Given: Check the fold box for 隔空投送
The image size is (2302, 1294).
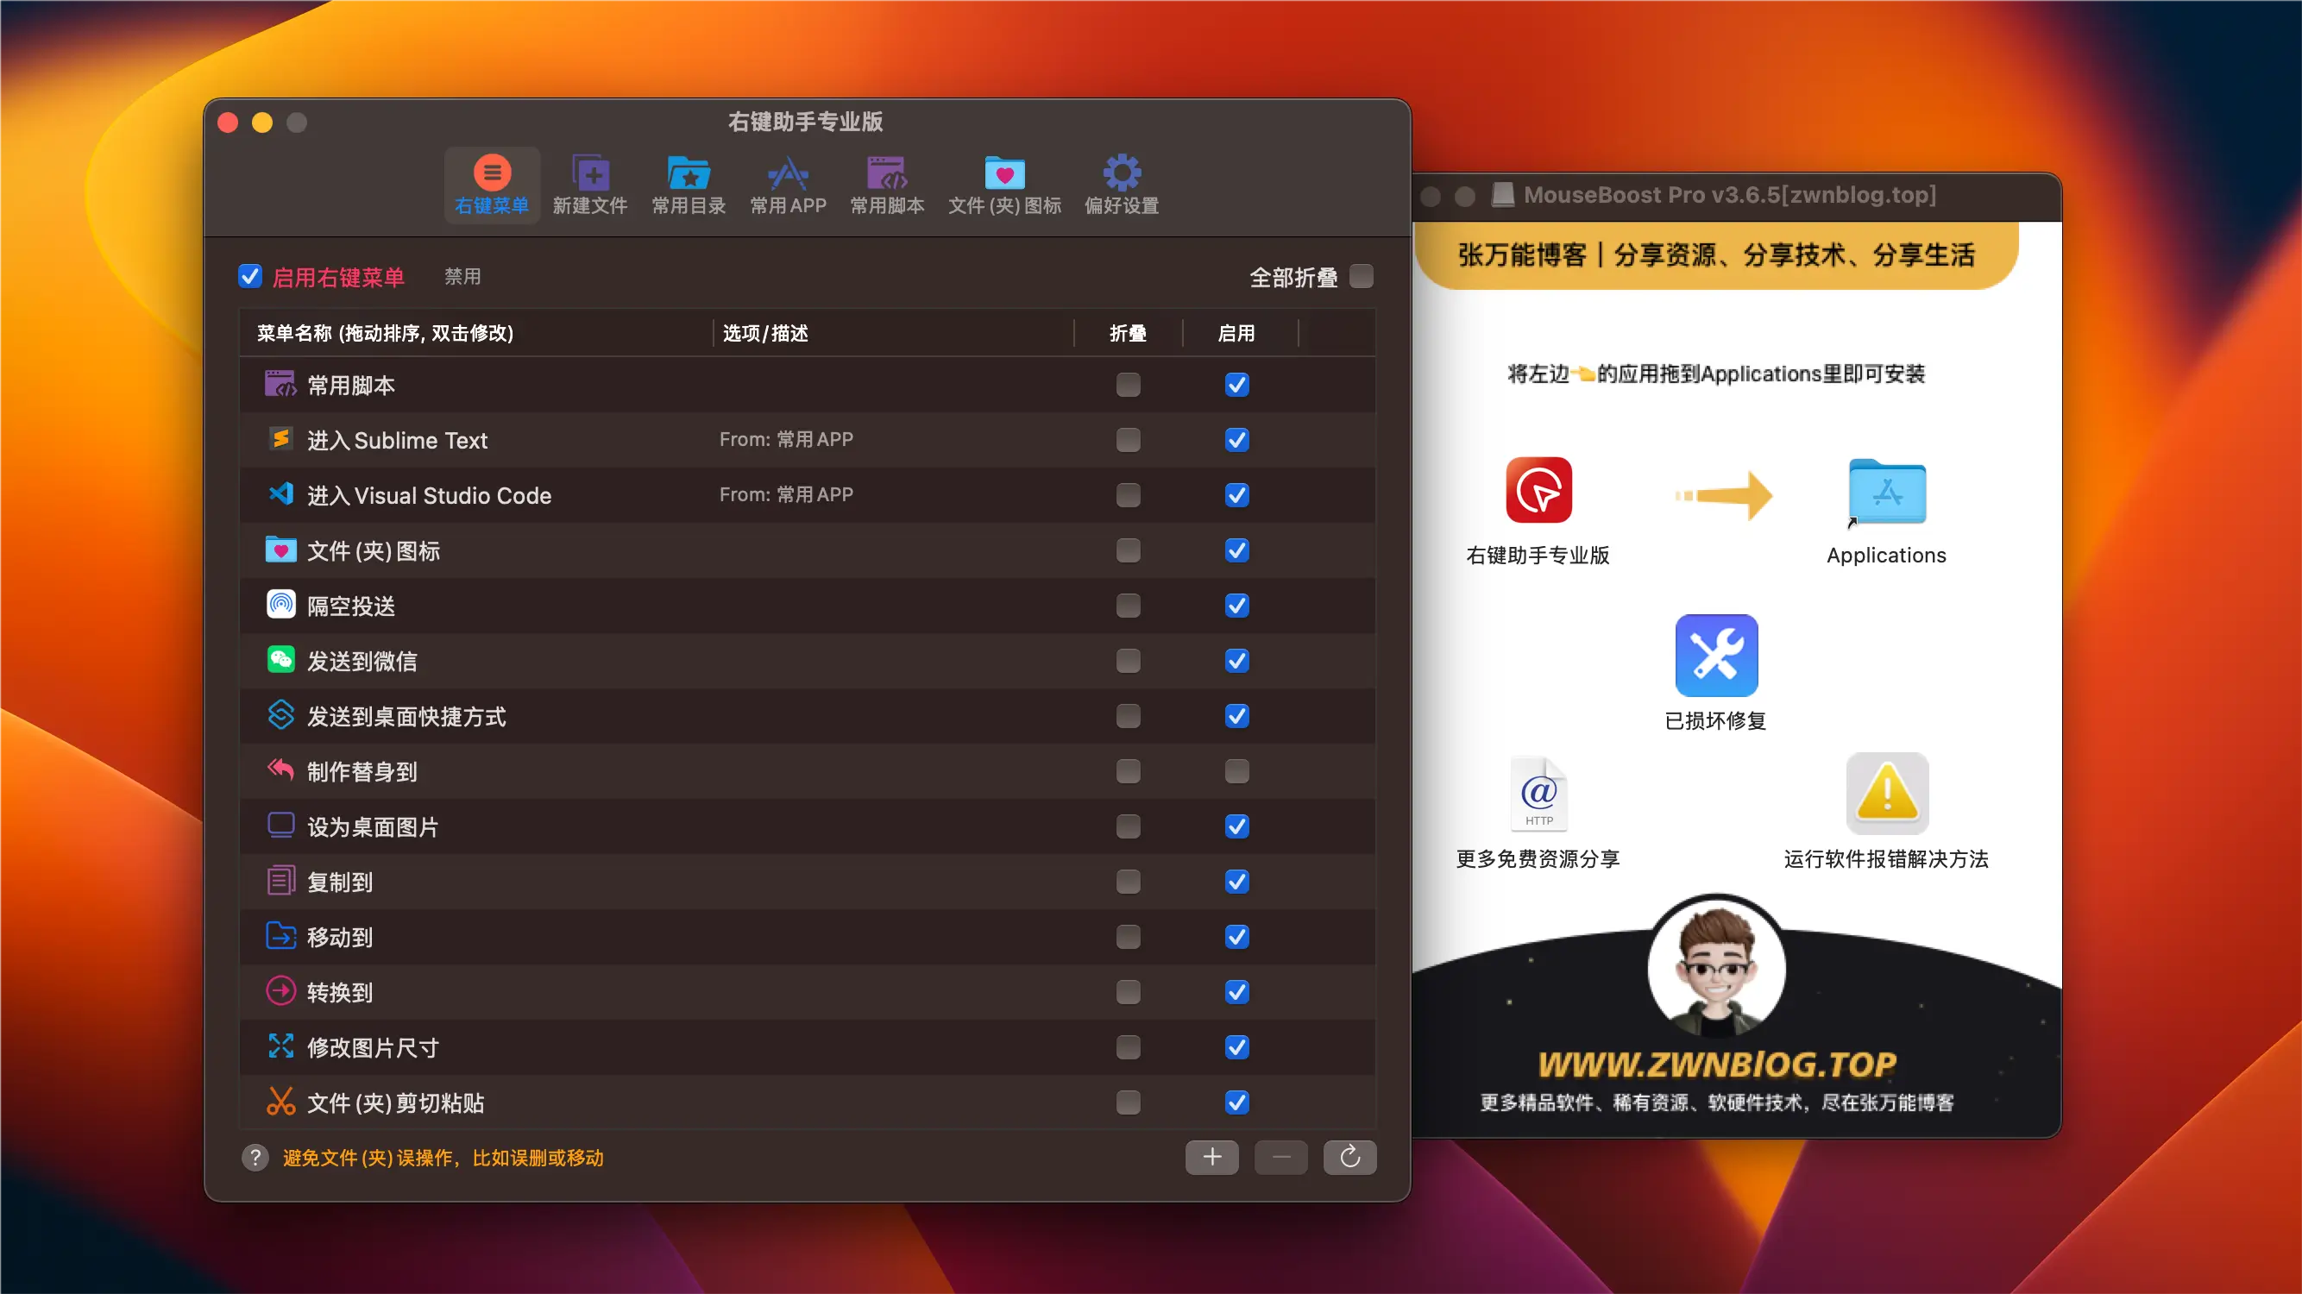Looking at the screenshot, I should pos(1128,606).
